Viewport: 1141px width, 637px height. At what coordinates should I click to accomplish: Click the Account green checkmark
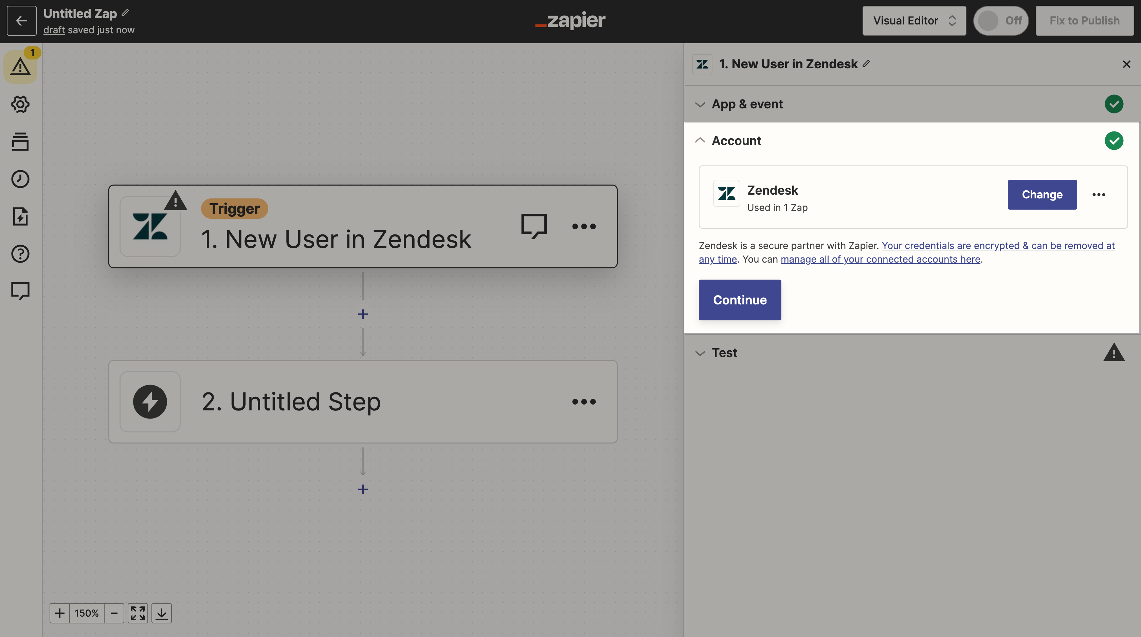point(1113,140)
